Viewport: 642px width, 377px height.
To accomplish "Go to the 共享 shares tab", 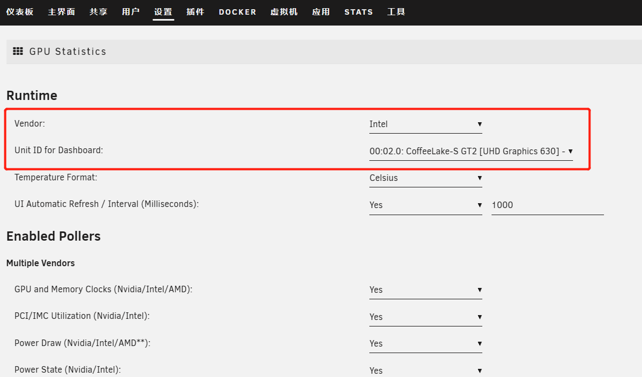I will click(98, 11).
